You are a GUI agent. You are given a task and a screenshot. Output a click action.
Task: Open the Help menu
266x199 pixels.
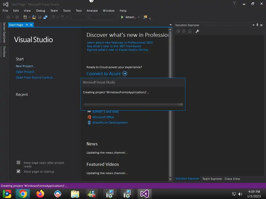[x=123, y=11]
